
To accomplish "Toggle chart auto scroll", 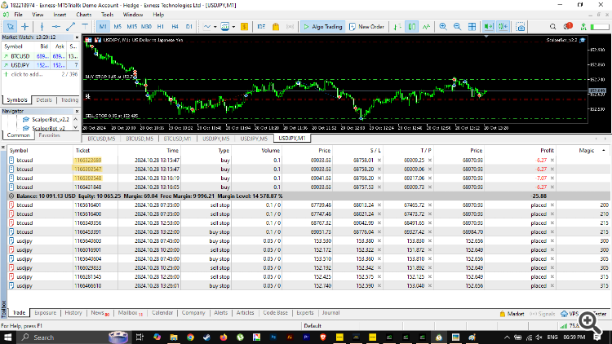I will [488, 27].
